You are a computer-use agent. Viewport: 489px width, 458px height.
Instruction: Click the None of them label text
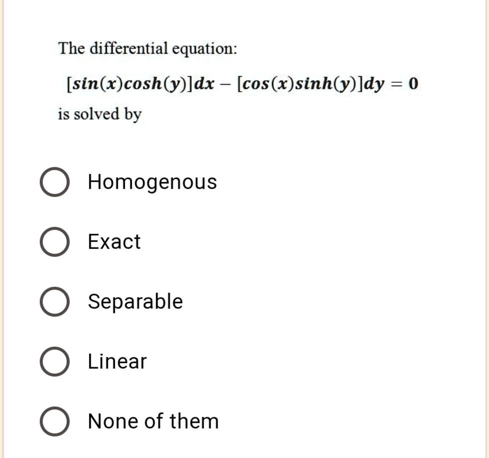153,421
